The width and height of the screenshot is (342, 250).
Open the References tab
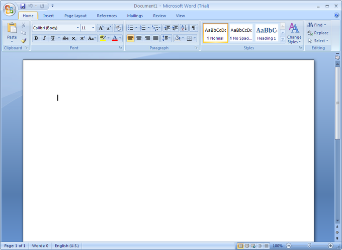click(x=107, y=16)
